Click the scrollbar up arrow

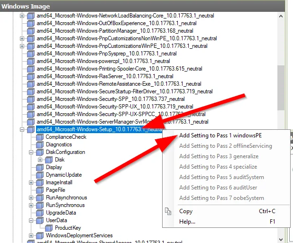281,17
